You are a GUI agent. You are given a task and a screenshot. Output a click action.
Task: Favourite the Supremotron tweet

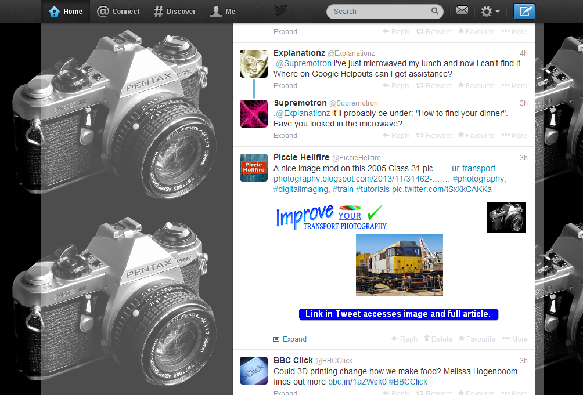[476, 136]
